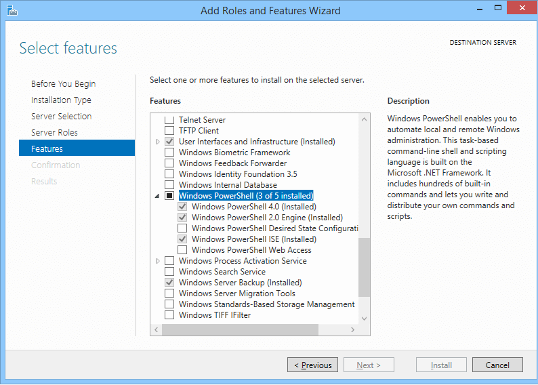
Task: Select the Features step in sidebar
Action: coord(77,148)
